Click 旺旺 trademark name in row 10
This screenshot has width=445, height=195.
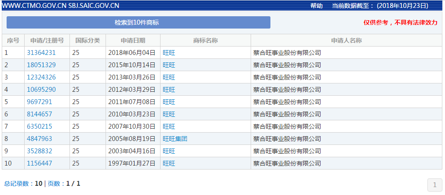click(x=169, y=163)
